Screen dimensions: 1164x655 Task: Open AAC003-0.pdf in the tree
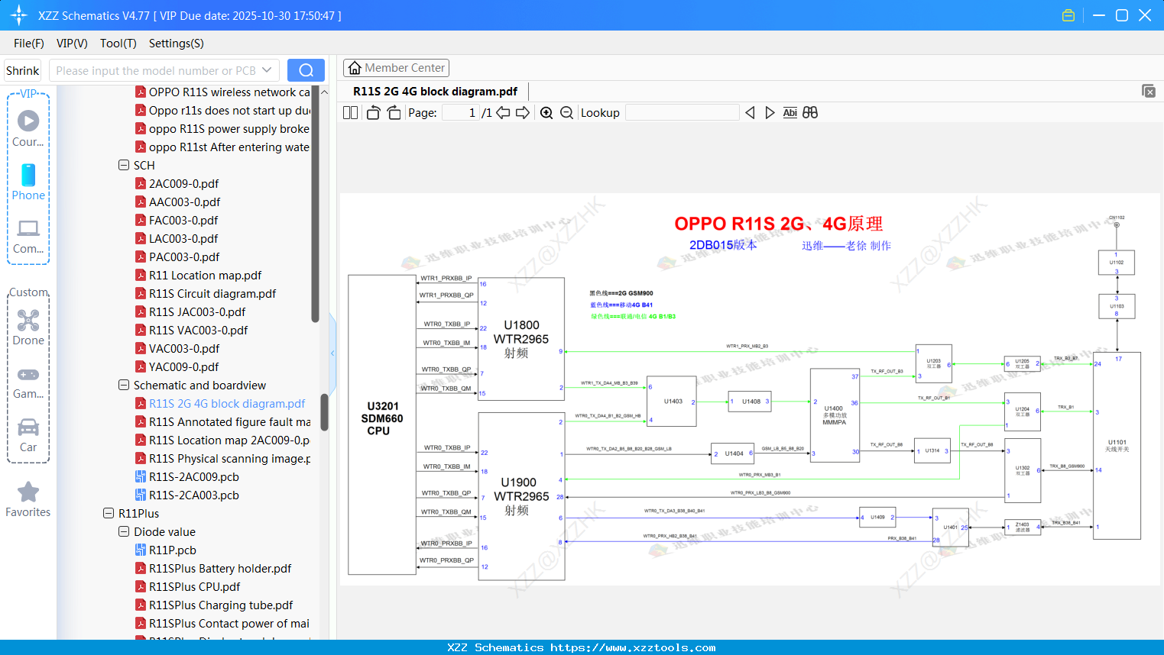point(184,202)
